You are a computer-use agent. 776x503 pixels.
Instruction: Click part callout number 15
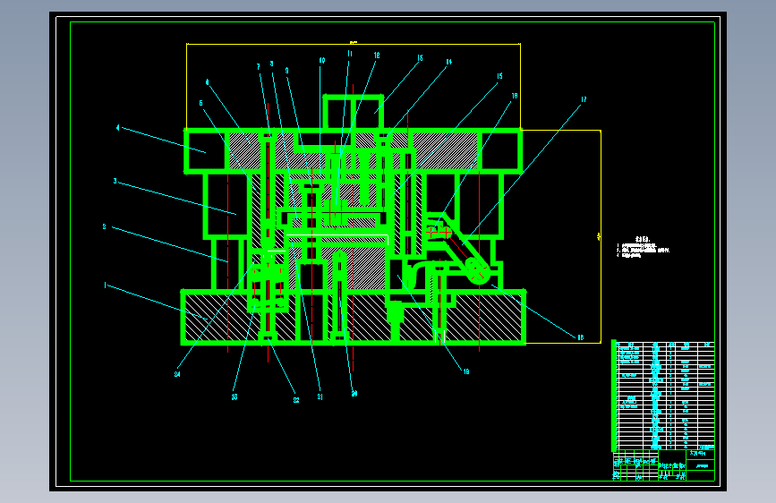pyautogui.click(x=499, y=76)
